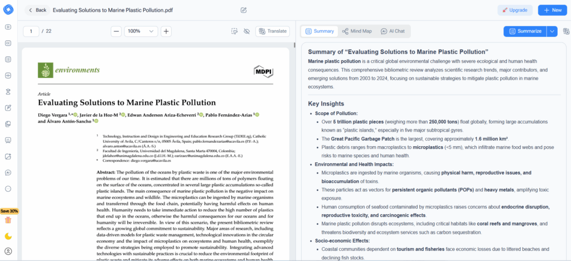Open the AI image tool in the sidebar
This screenshot has width=571, height=261.
pos(8,157)
